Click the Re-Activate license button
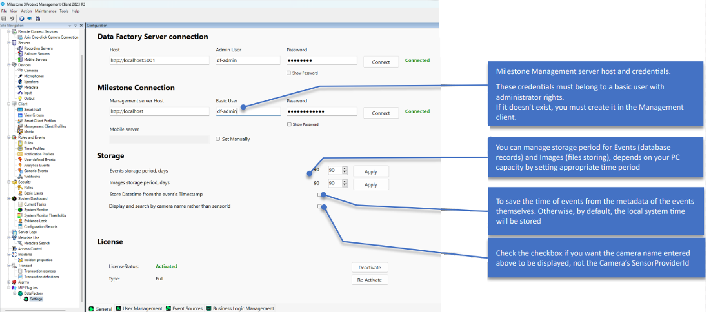Screen dimensions: 706x312 pyautogui.click(x=370, y=280)
